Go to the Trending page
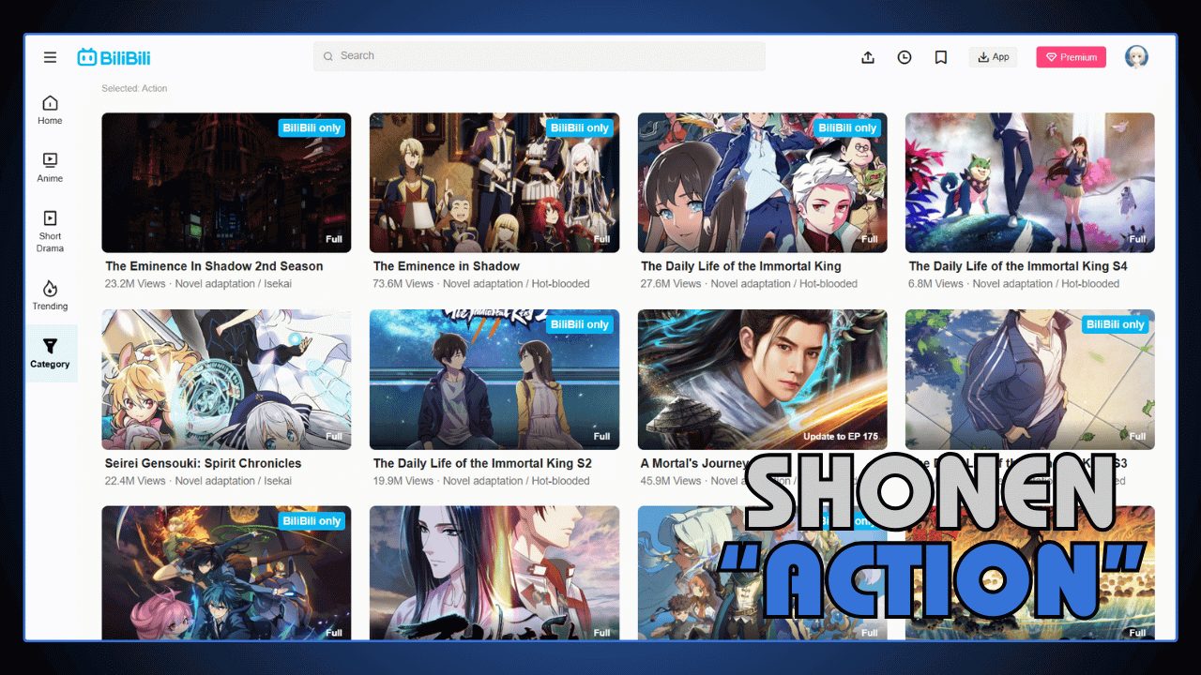 click(x=49, y=295)
